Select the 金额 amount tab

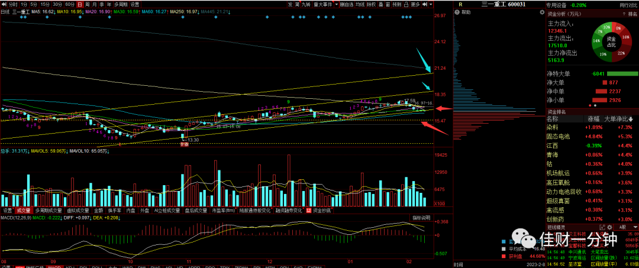98,211
